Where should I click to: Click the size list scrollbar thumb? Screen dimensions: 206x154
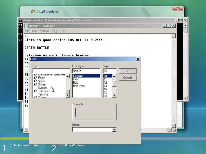(x=114, y=83)
